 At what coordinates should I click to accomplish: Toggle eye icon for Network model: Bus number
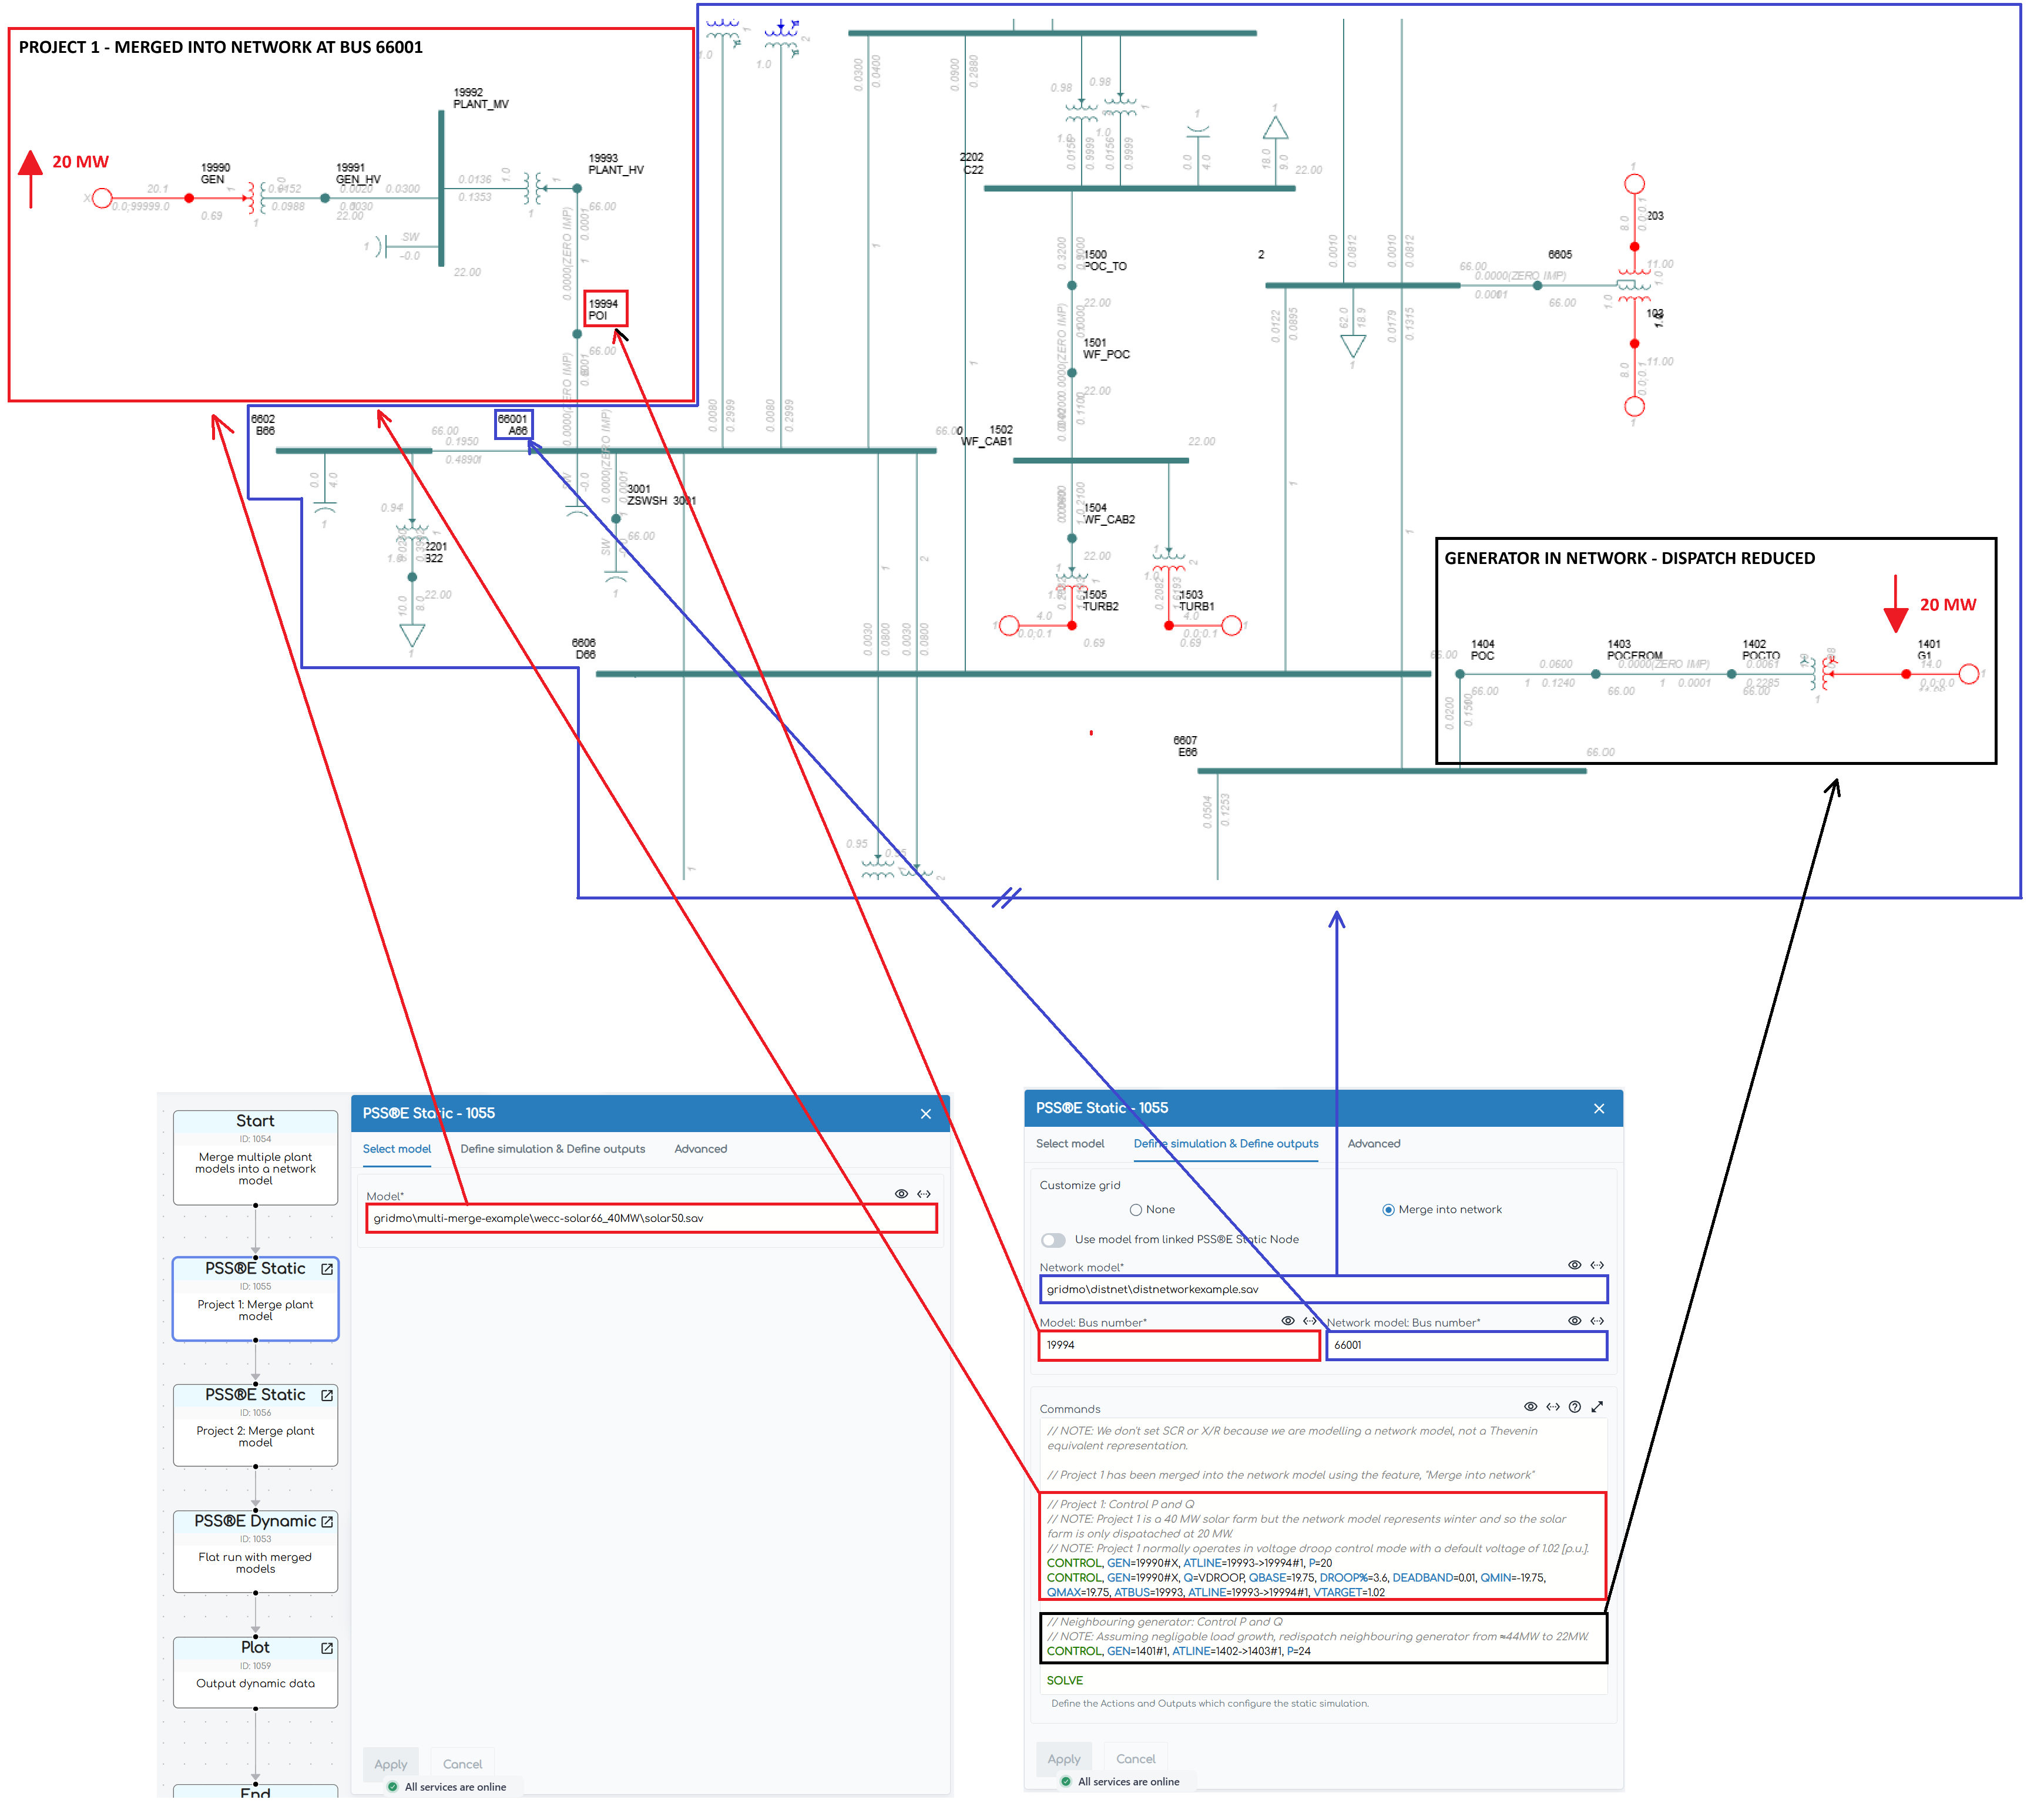[x=1574, y=1321]
